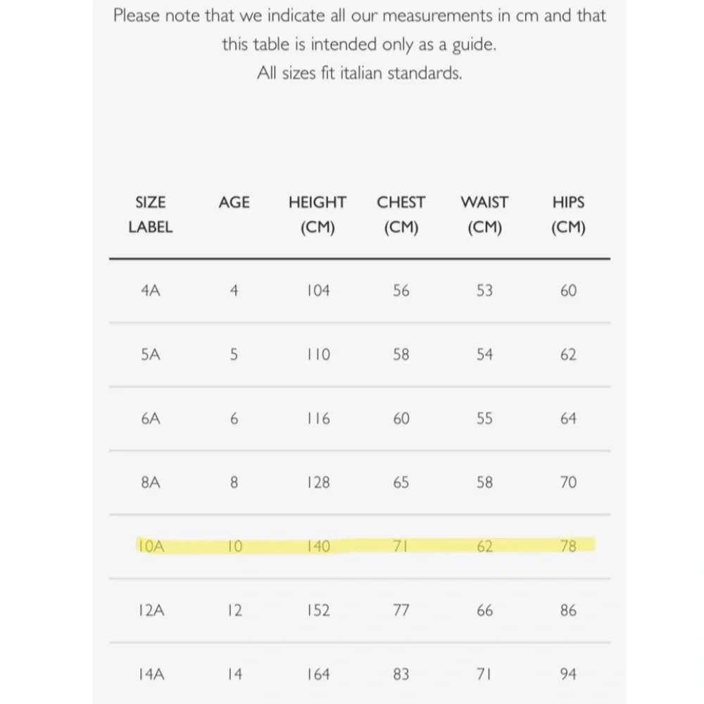Select the 4A size label cell

pos(151,291)
